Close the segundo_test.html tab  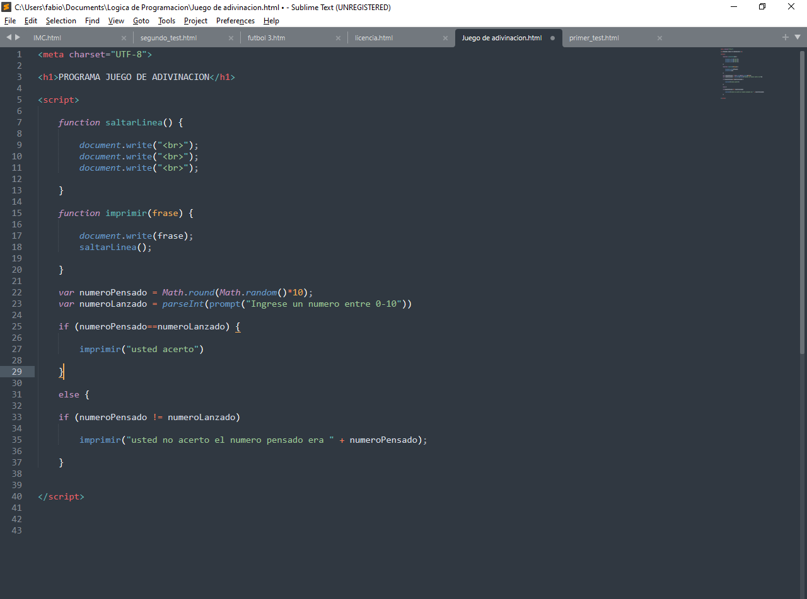point(231,38)
